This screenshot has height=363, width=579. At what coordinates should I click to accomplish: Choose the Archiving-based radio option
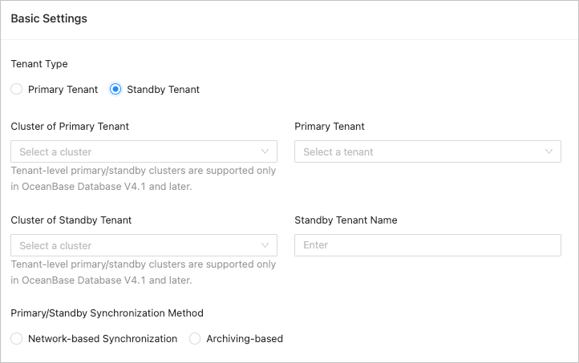coord(195,339)
